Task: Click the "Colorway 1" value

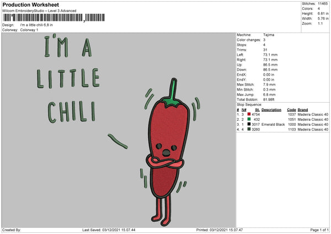Action: point(29,30)
